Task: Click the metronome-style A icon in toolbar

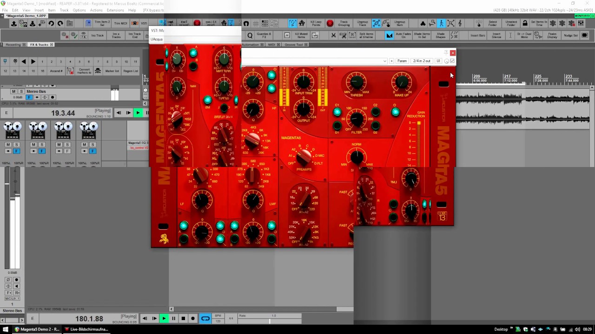Action: pyautogui.click(x=302, y=23)
